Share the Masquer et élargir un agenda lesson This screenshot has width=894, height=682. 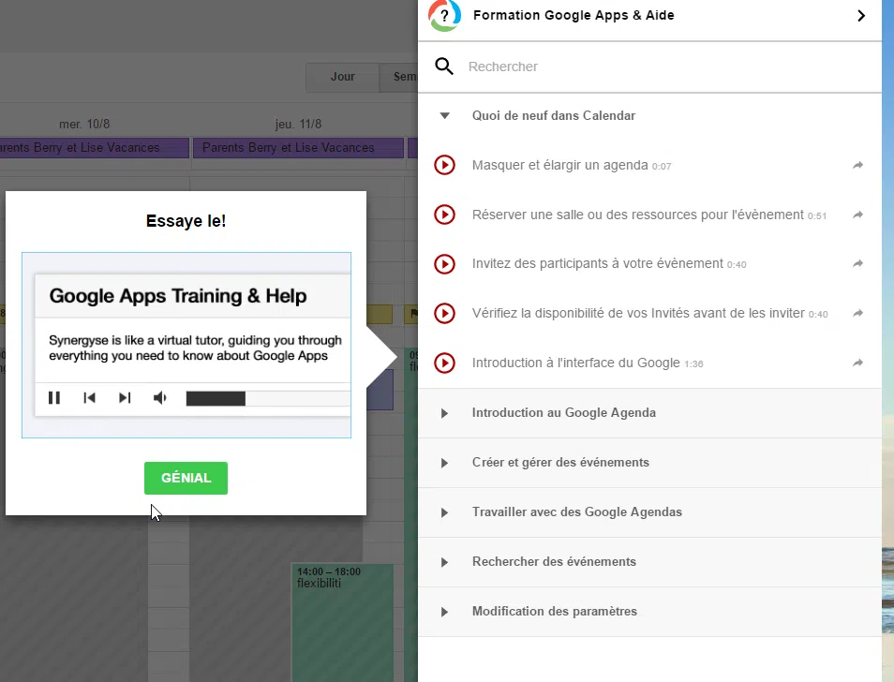[857, 165]
